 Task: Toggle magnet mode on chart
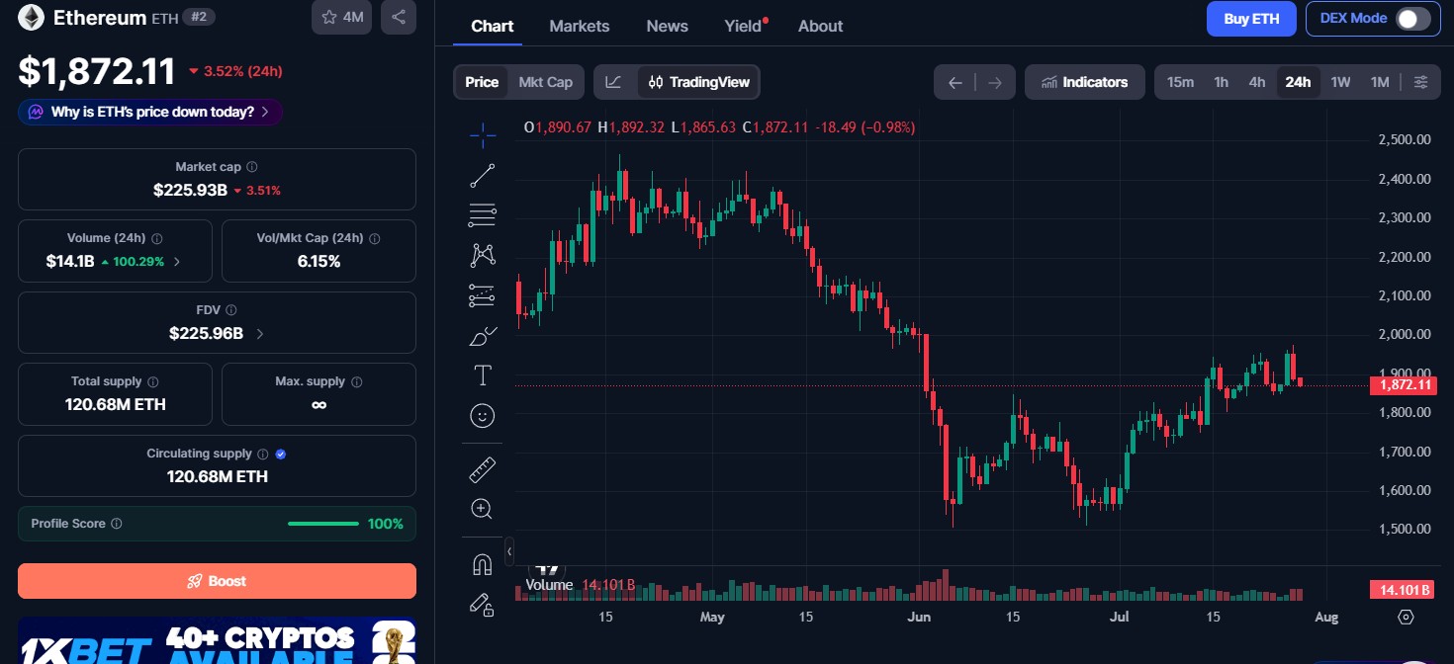pyautogui.click(x=483, y=564)
